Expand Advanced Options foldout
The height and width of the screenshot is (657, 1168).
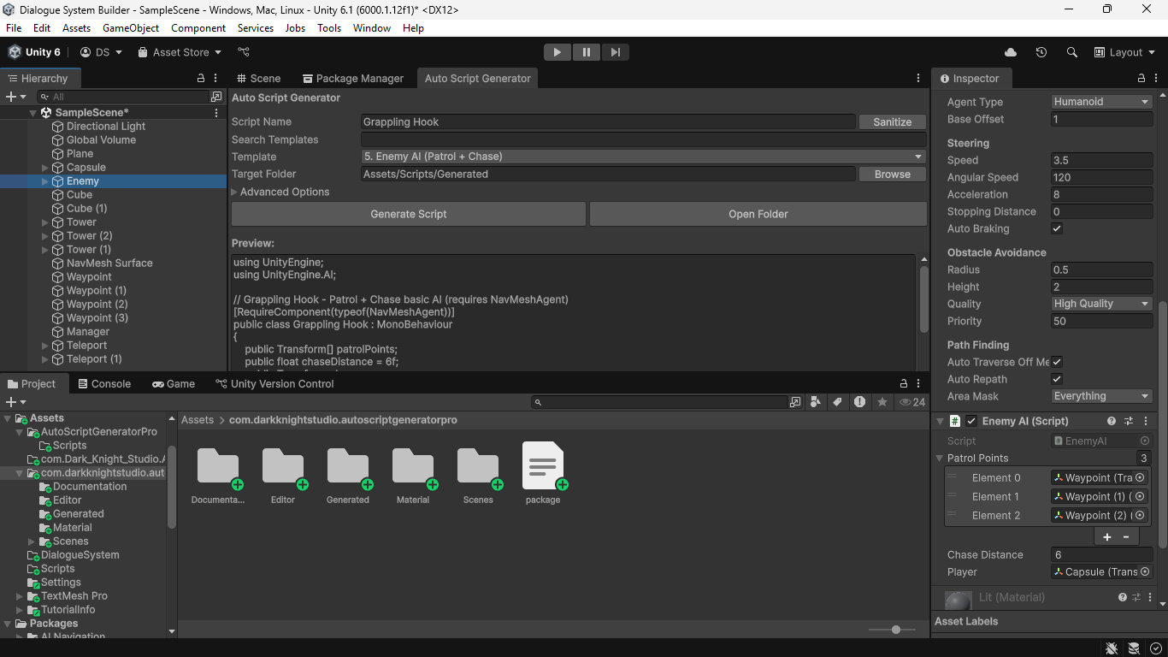(280, 192)
